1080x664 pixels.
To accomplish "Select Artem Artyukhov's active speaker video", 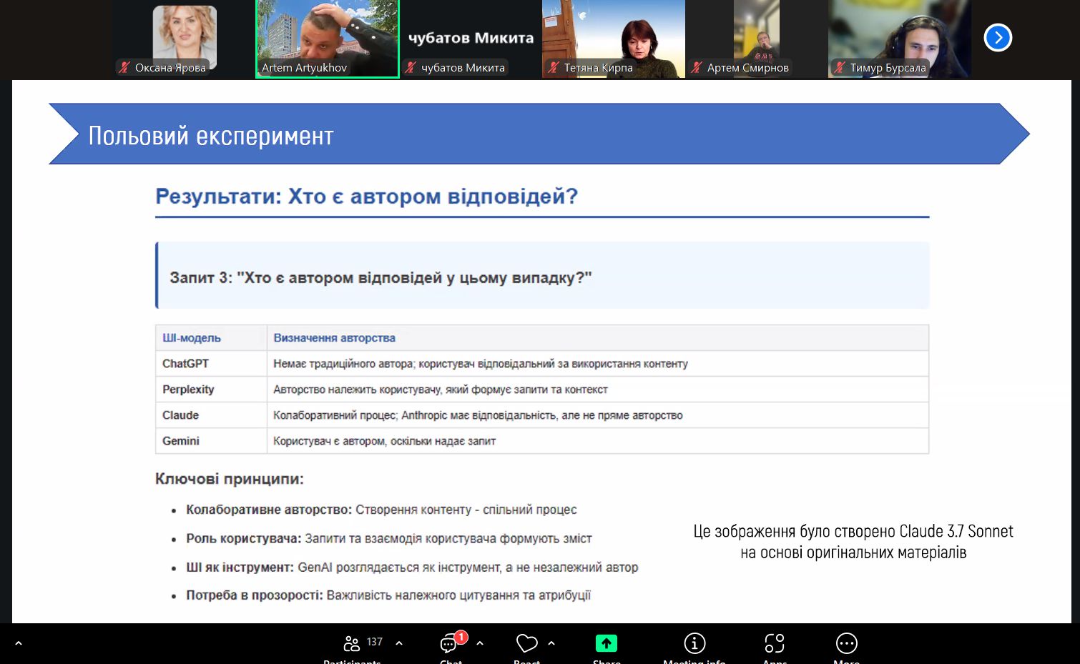I will tap(327, 36).
